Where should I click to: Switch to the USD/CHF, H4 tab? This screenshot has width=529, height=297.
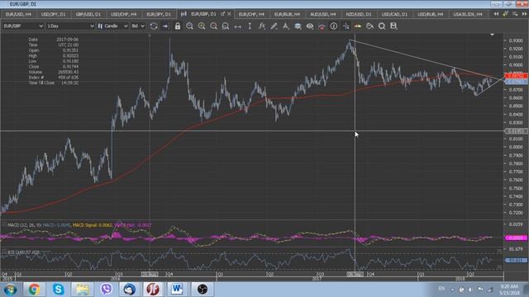[x=123, y=14]
